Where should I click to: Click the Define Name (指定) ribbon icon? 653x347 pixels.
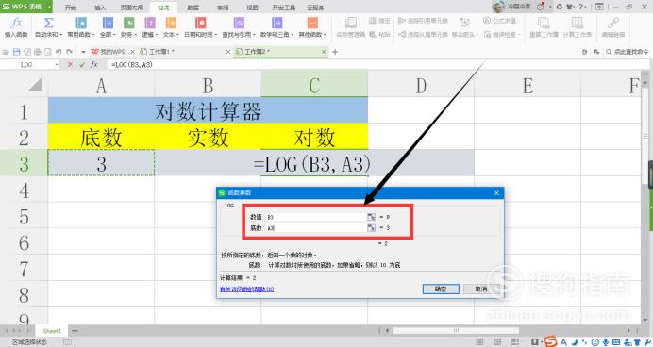point(379,21)
